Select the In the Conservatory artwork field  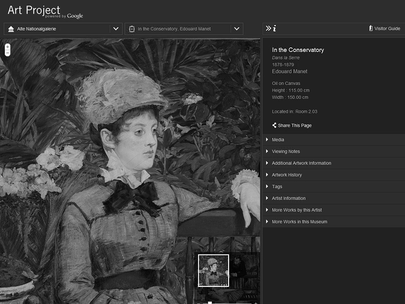click(184, 29)
